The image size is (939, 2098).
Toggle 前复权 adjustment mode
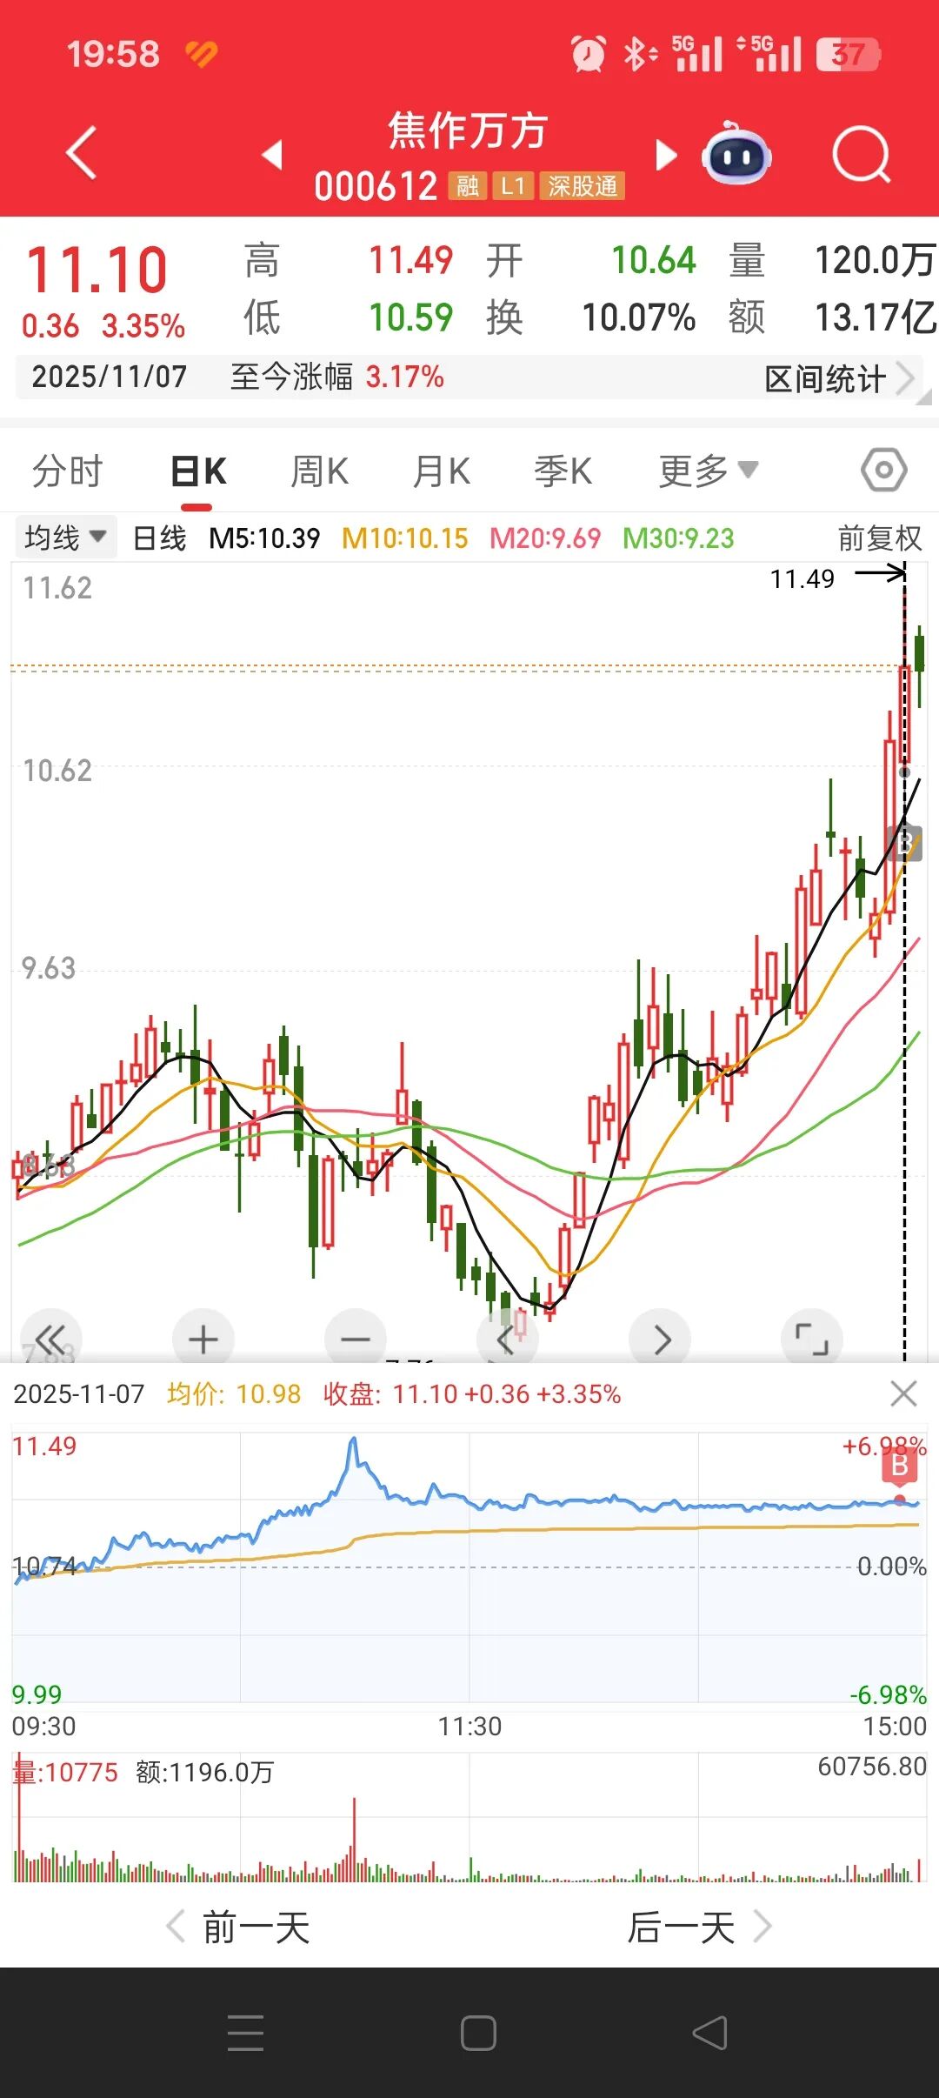(x=879, y=538)
